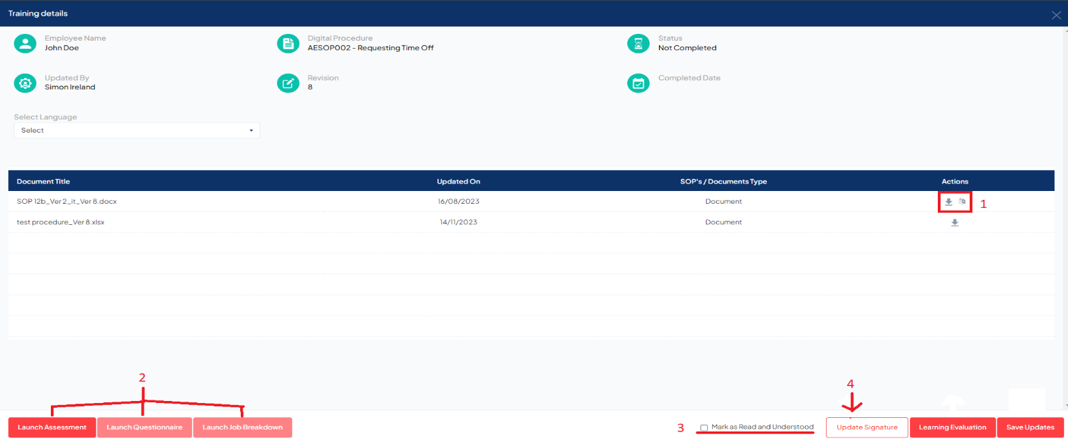Image resolution: width=1068 pixels, height=445 pixels.
Task: Download test procedure_Ver 8.xlsx file
Action: pos(955,223)
